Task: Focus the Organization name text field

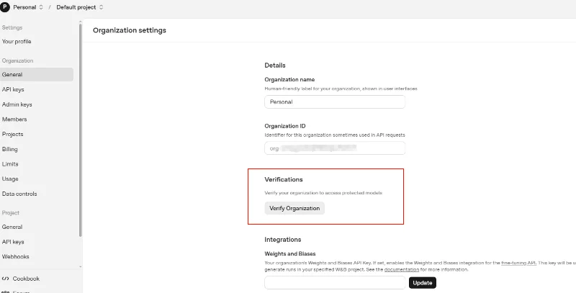Action: 335,102
